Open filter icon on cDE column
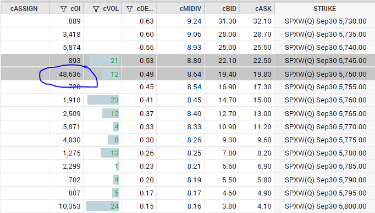 click(x=129, y=9)
